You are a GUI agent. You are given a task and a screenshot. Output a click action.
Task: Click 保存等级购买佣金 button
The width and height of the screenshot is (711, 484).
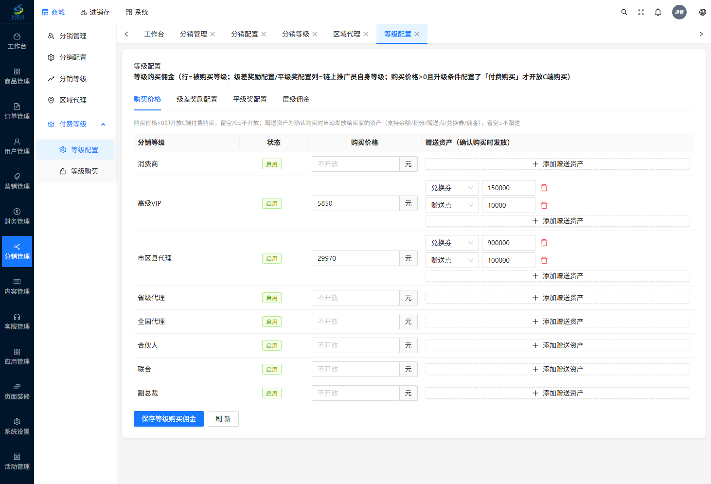[169, 419]
